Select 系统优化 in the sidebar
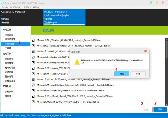This screenshot has width=168, height=118. point(9,59)
